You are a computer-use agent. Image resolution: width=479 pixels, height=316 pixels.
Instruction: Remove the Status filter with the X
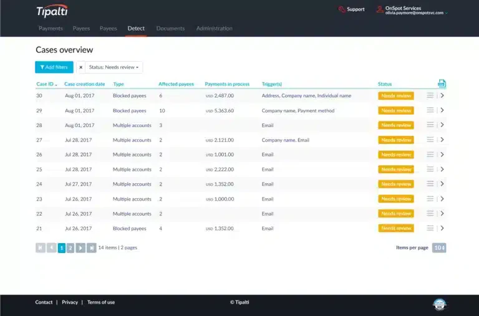point(80,67)
